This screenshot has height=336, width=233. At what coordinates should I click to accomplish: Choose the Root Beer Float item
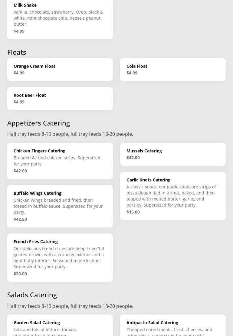coord(60,99)
